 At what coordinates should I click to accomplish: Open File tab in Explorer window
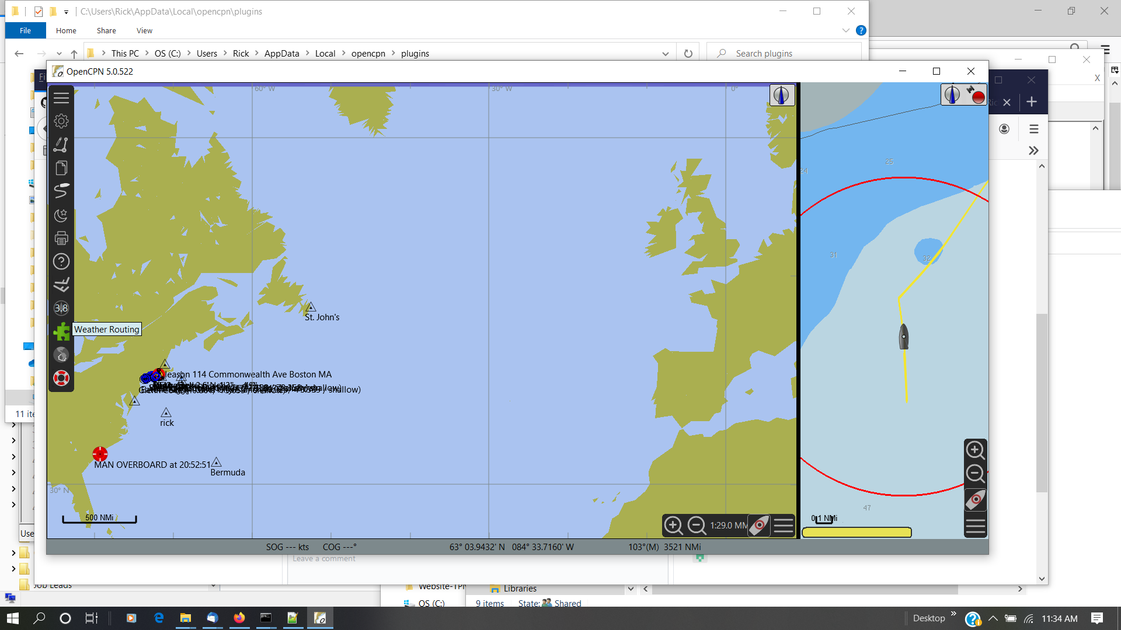[25, 30]
